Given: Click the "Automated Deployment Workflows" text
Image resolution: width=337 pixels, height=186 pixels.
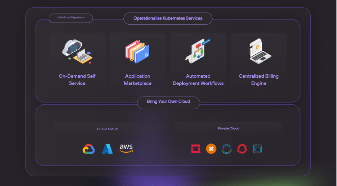Looking at the screenshot, I should pyautogui.click(x=198, y=80).
